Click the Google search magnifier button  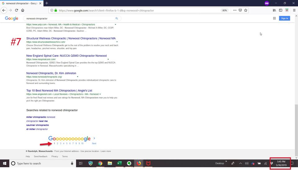click(117, 18)
